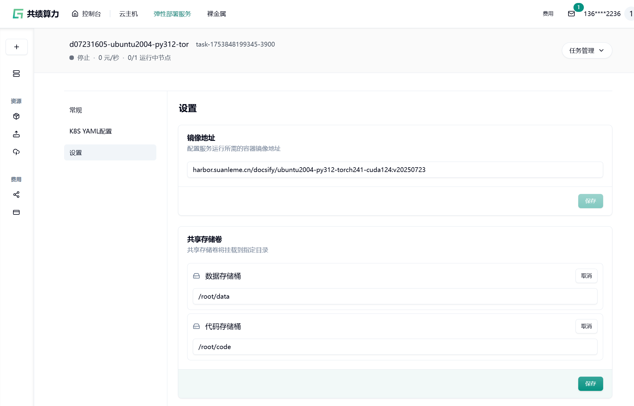Click the cloud lightning sidebar icon

coord(16,152)
